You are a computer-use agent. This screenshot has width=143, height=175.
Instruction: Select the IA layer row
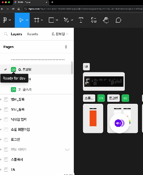[36, 170]
